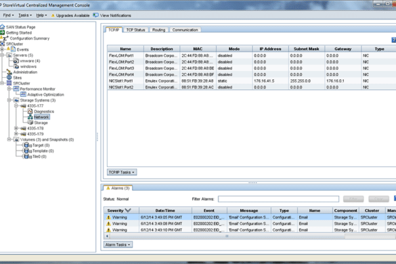Screen dimensions: 396x264
Task: Collapse the Performance Monitor node
Action: click(9, 89)
